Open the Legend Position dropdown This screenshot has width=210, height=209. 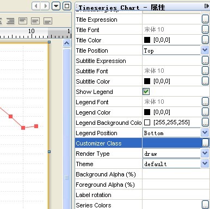[x=205, y=132]
